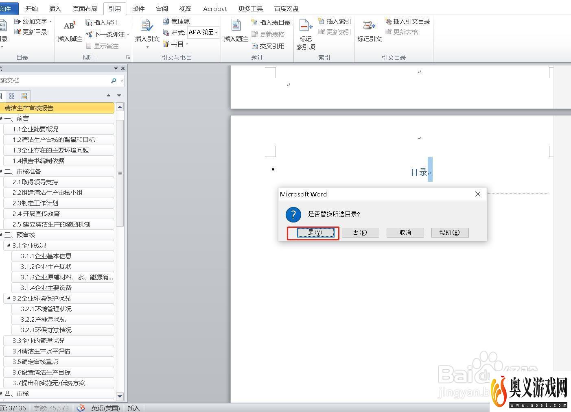Click 是(Y) to replace the table of contents
Screen dimensions: 571x412
(315, 232)
